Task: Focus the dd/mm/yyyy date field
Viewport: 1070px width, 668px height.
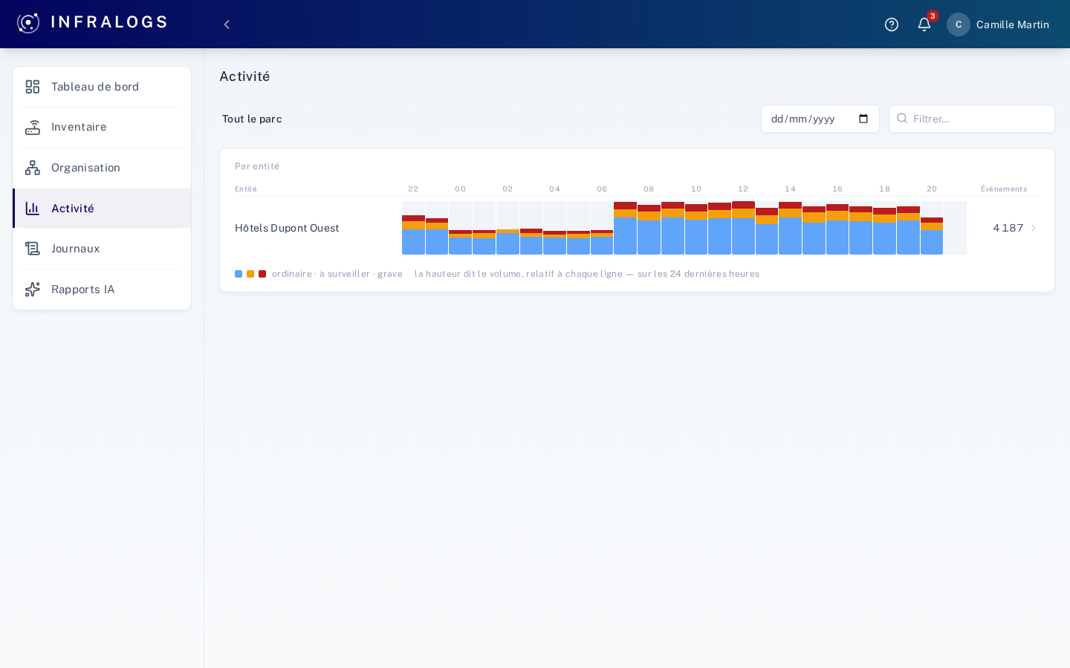Action: pos(820,119)
